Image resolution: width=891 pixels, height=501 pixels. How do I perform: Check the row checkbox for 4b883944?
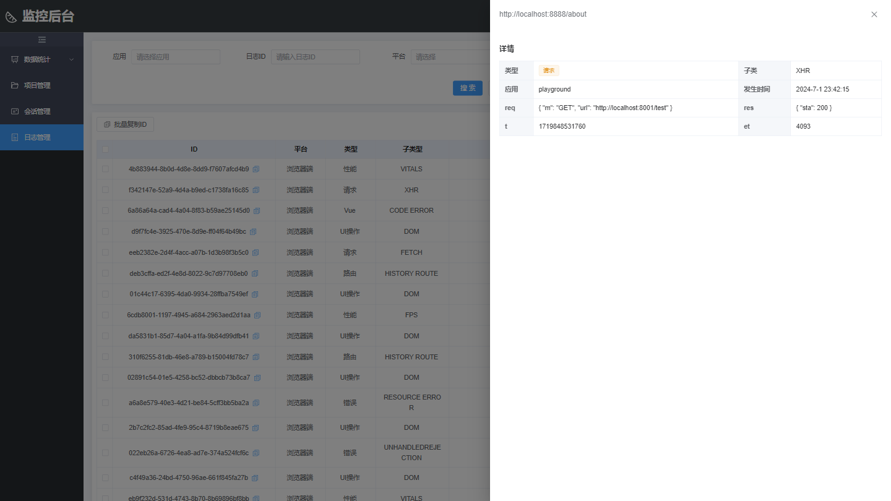105,169
